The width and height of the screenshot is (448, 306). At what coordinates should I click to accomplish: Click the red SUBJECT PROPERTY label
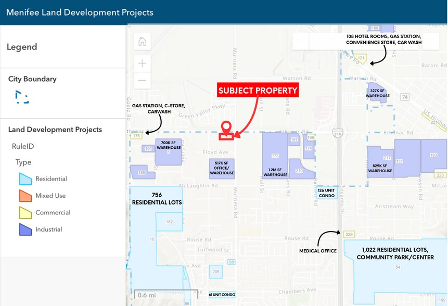click(258, 91)
